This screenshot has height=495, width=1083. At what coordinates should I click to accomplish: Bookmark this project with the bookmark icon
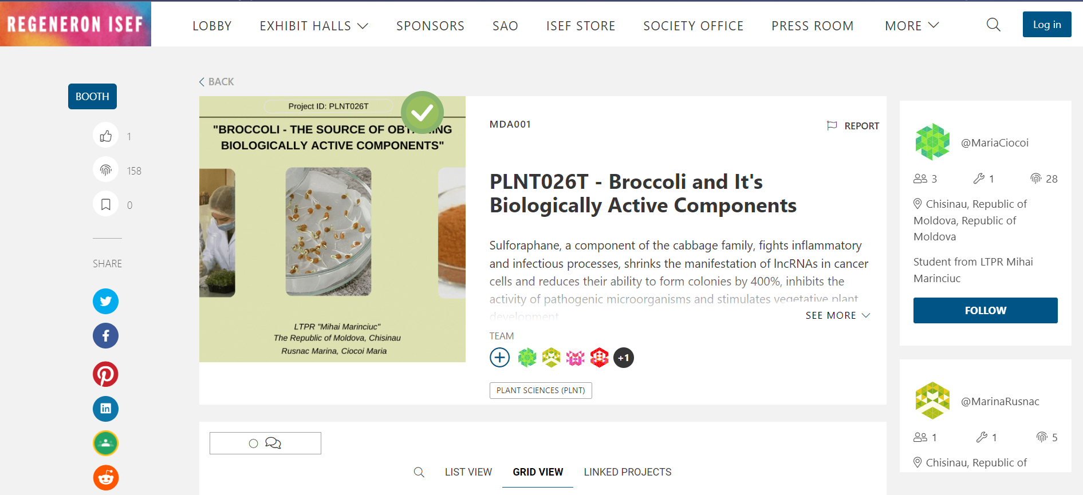[106, 204]
